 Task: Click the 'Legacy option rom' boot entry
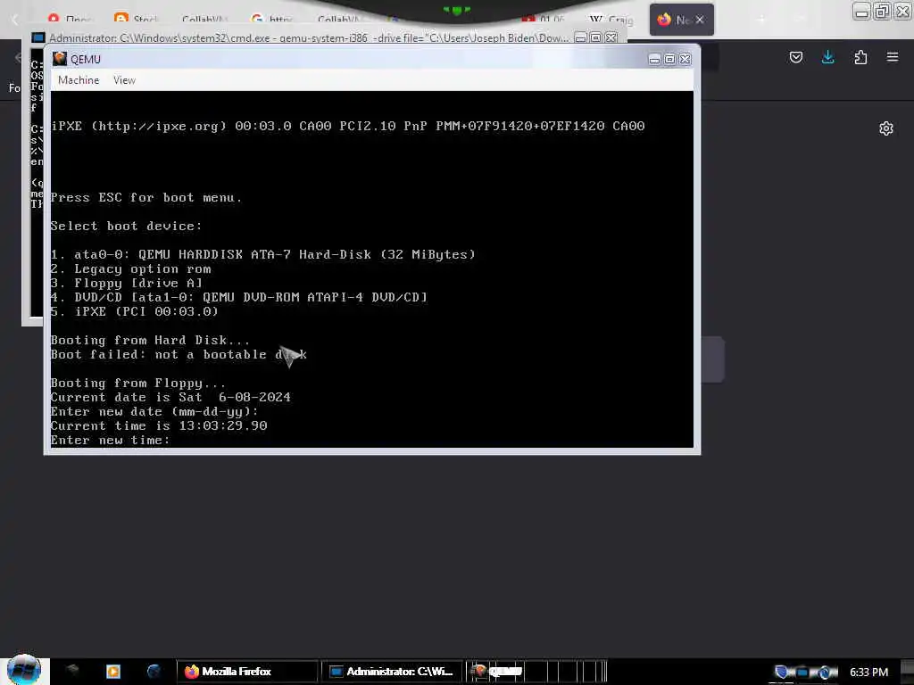point(130,268)
